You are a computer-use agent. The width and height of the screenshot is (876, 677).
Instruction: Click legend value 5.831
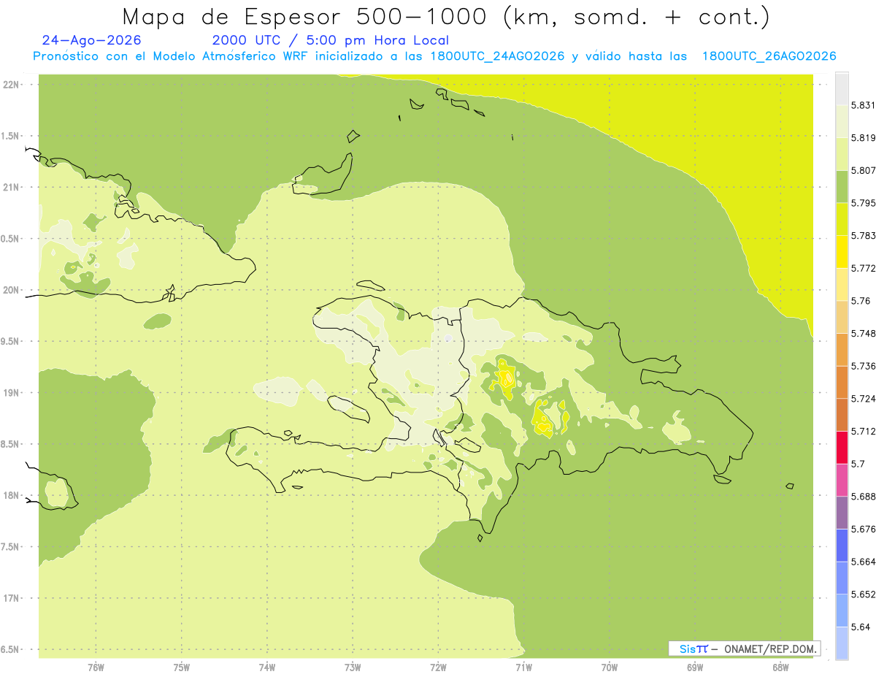(x=863, y=106)
